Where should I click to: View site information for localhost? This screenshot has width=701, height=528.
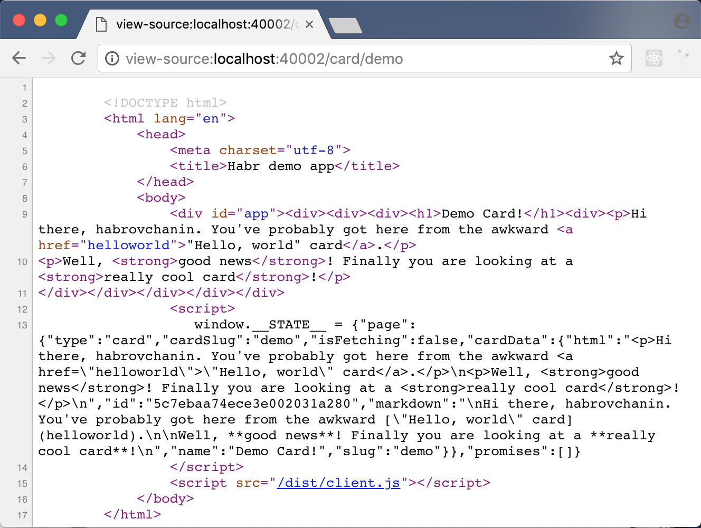pyautogui.click(x=112, y=58)
